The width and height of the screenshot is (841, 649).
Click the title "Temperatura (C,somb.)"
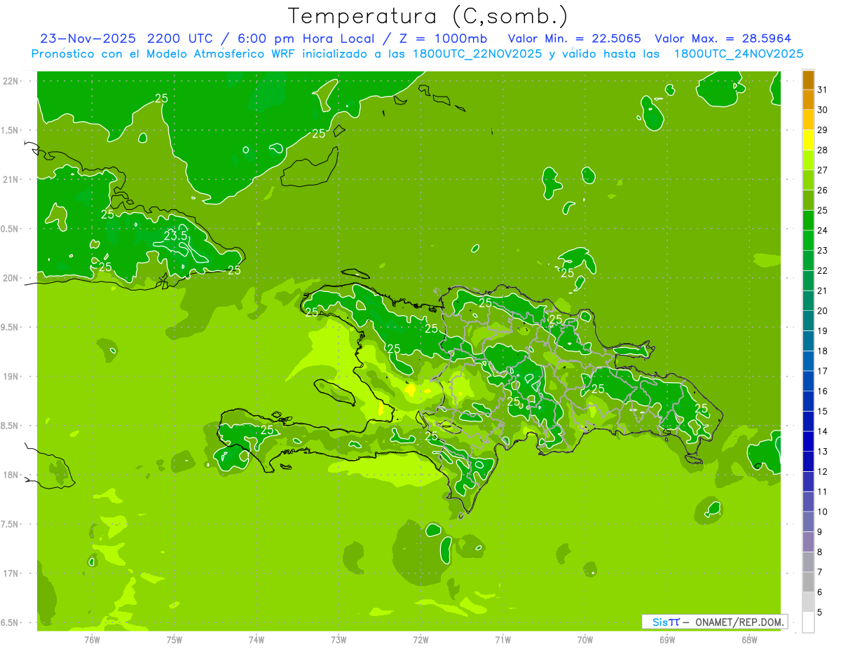428,16
